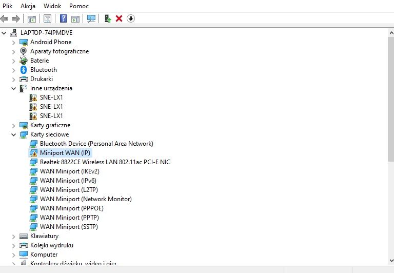Open the Akcja menu
This screenshot has width=394, height=273.
pyautogui.click(x=28, y=6)
